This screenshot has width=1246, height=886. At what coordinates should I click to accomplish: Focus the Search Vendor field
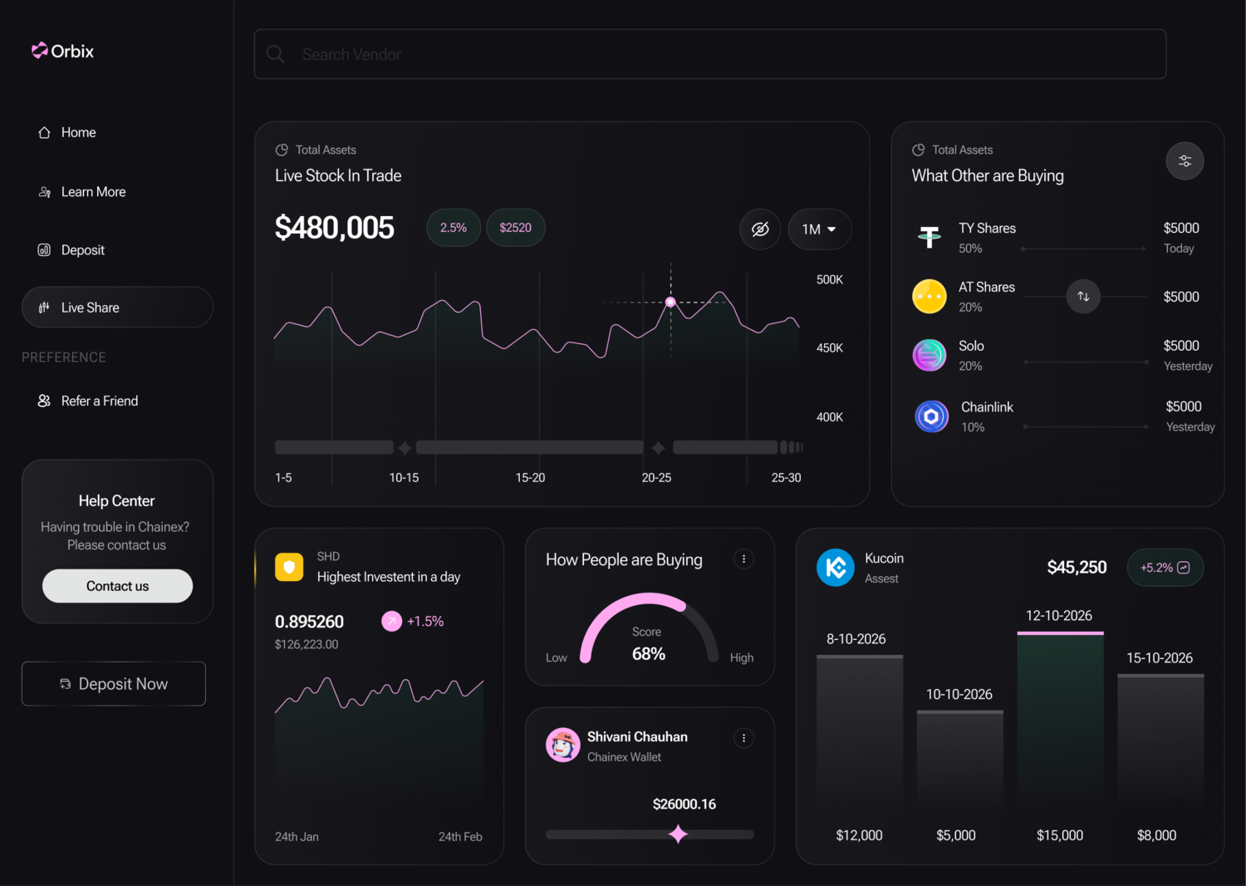click(x=709, y=54)
